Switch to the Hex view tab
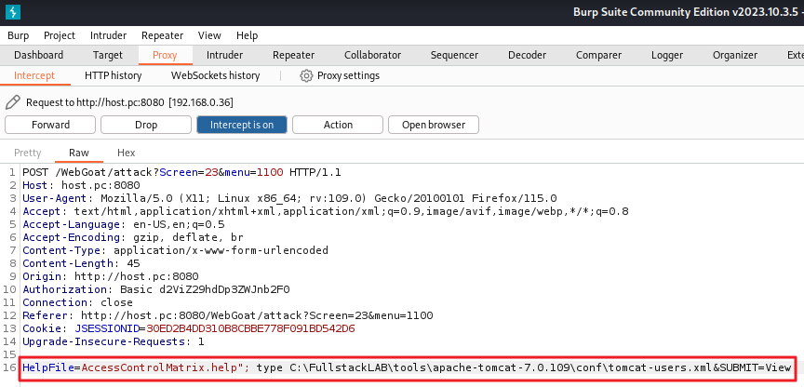 127,153
